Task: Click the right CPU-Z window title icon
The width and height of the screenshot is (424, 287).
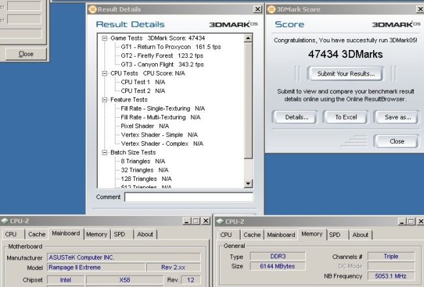Action: [220, 222]
